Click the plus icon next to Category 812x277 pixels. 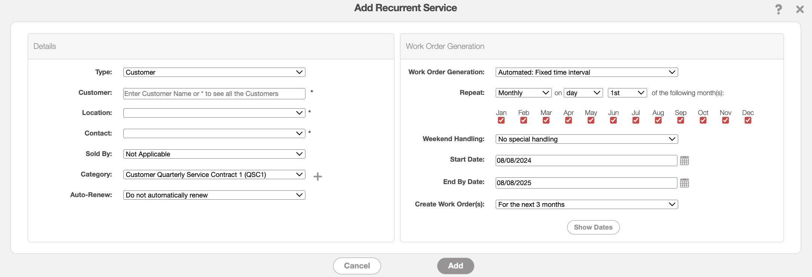(x=317, y=177)
